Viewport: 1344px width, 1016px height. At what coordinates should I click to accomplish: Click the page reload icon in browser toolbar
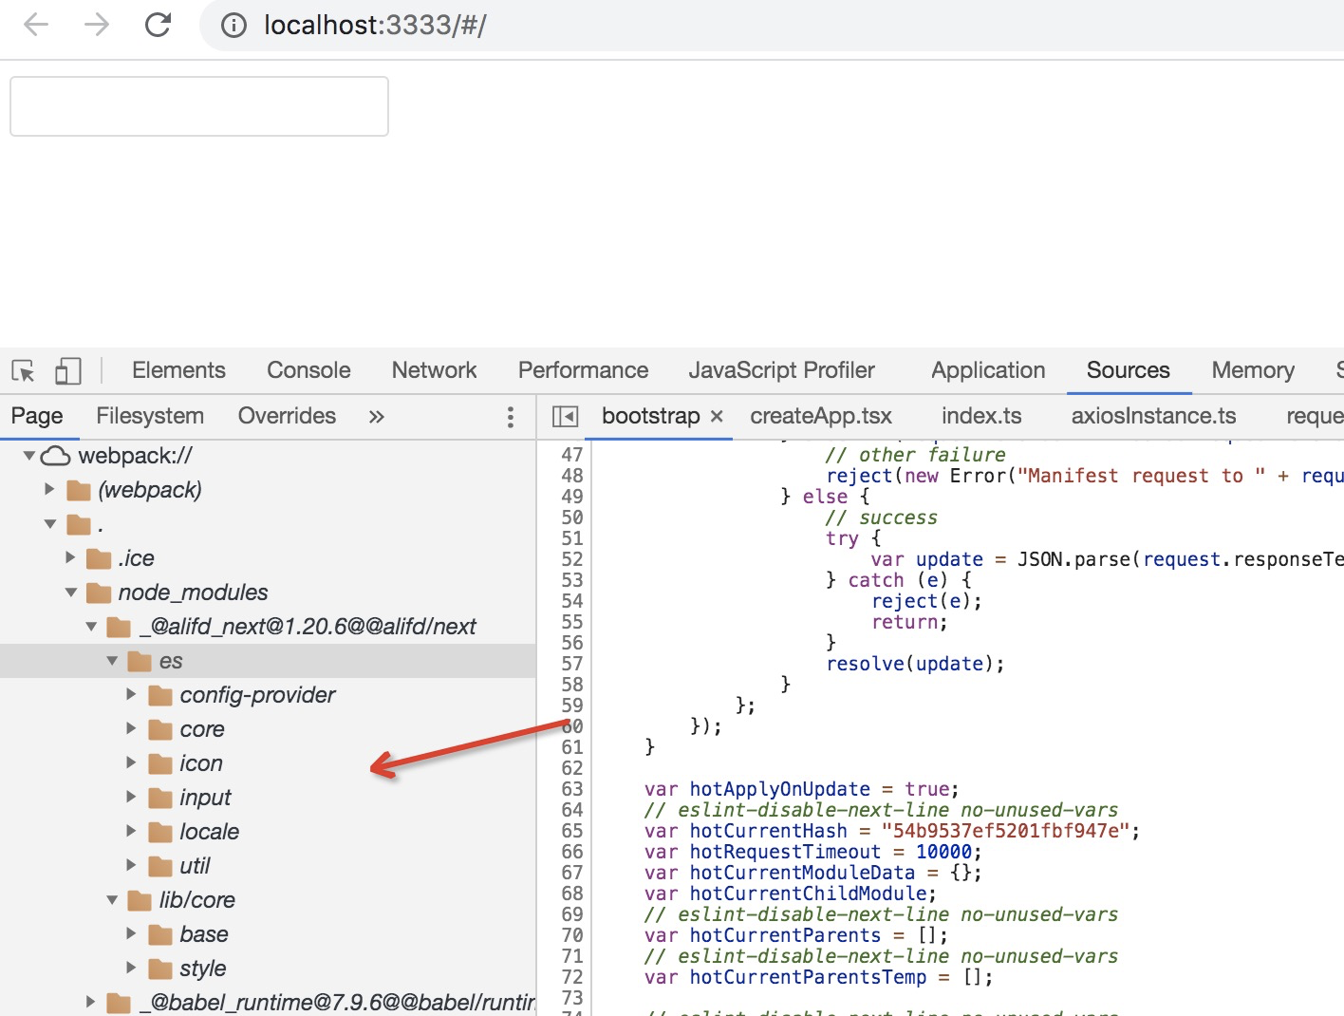(158, 26)
